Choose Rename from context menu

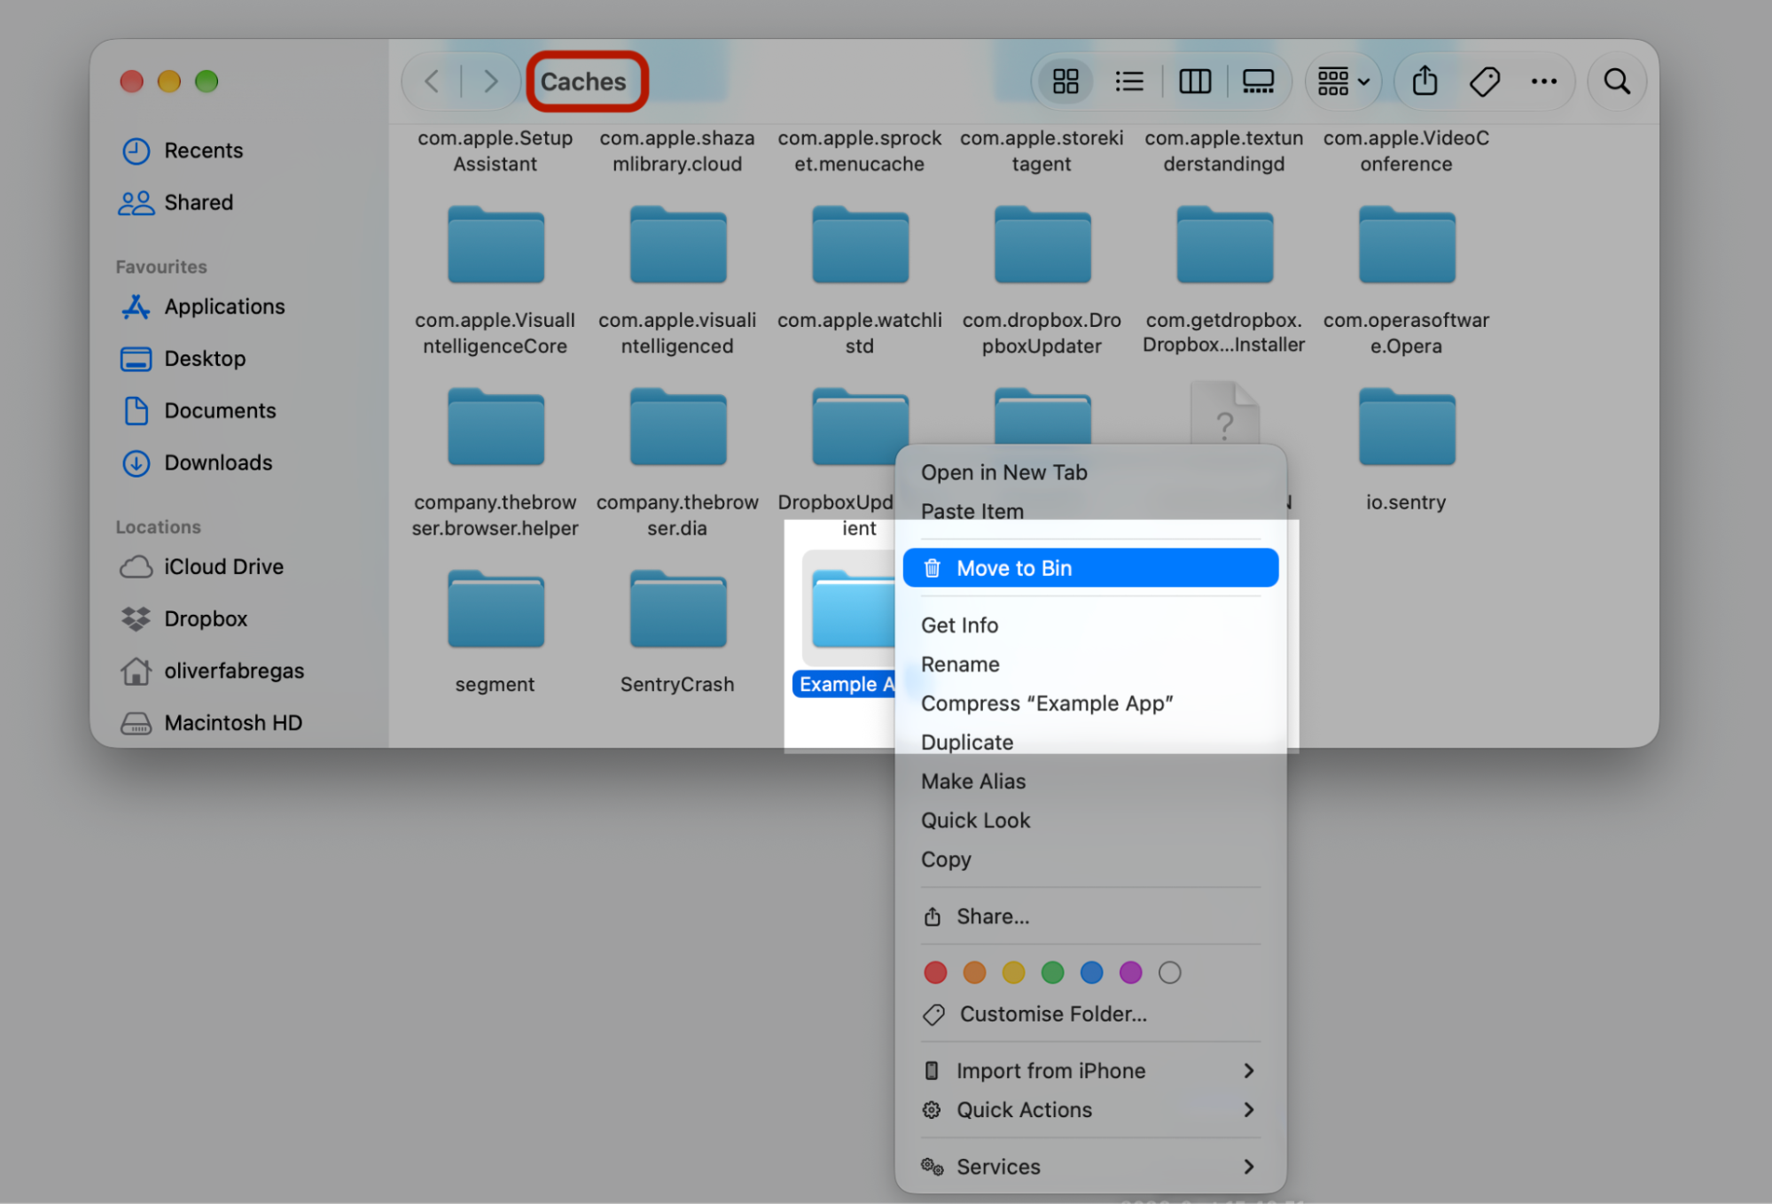[x=1090, y=664]
